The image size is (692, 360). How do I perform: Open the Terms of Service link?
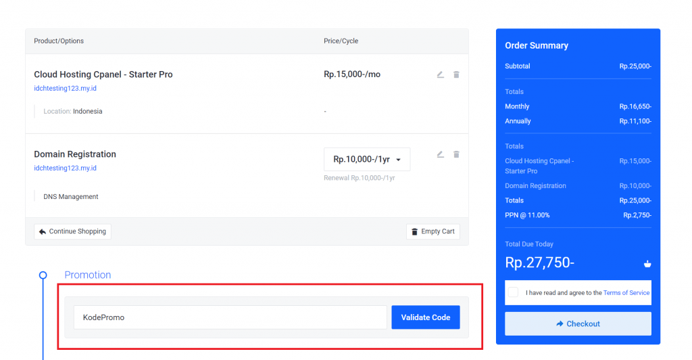626,293
